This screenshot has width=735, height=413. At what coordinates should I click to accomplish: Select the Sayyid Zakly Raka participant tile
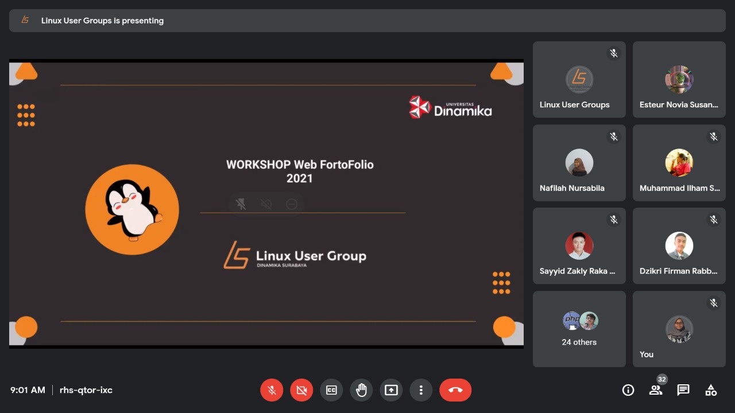point(579,246)
